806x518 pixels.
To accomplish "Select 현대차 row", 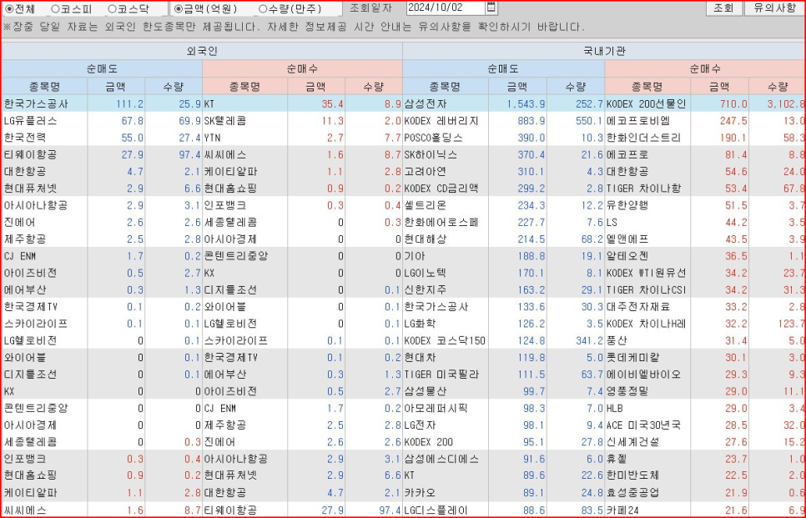I will pyautogui.click(x=503, y=357).
